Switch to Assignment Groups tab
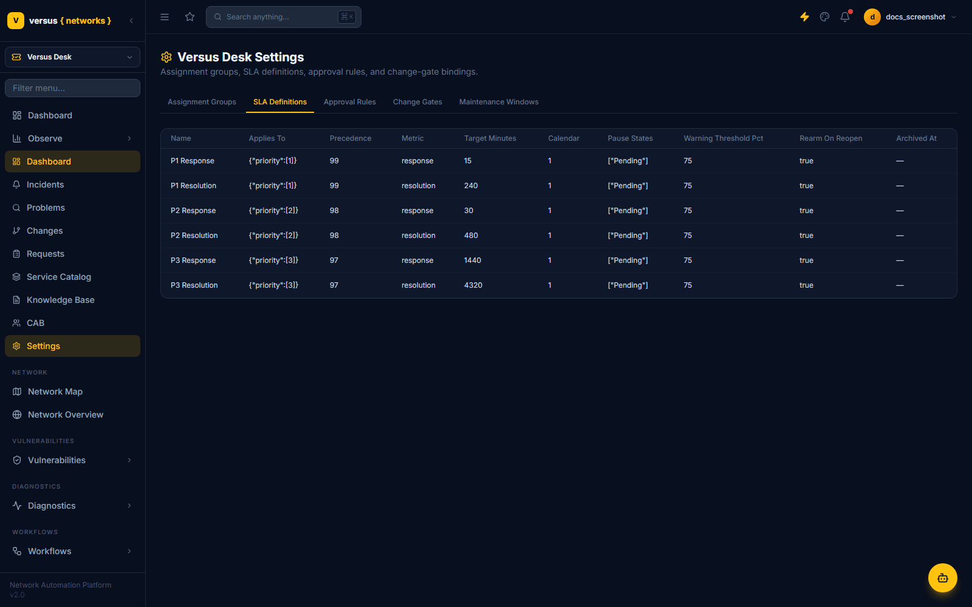972x607 pixels. (x=202, y=102)
